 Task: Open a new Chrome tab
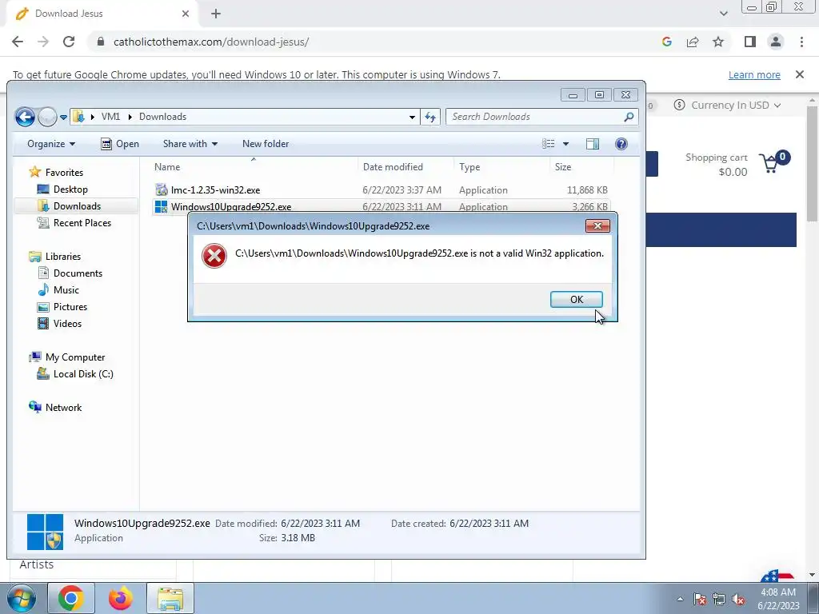(x=216, y=14)
